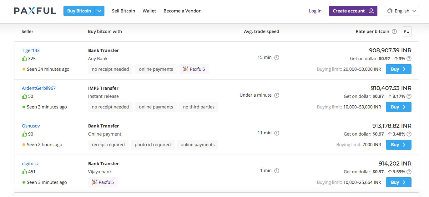Click the help icon next to 3.59%
This screenshot has height=197, width=429.
click(409, 172)
